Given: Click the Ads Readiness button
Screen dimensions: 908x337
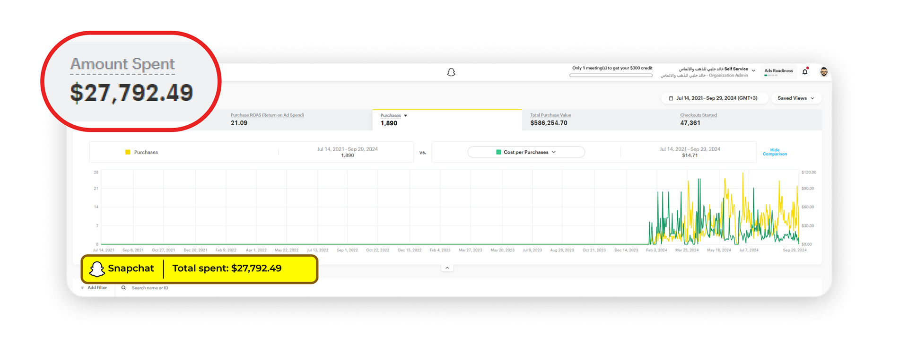Looking at the screenshot, I should (x=778, y=72).
